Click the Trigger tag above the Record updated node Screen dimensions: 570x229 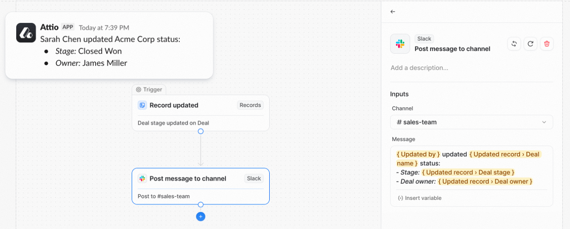point(149,90)
